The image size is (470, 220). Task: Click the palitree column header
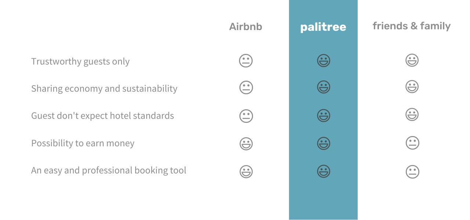coord(323,27)
